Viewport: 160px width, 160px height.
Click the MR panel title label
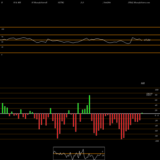coord(143,83)
